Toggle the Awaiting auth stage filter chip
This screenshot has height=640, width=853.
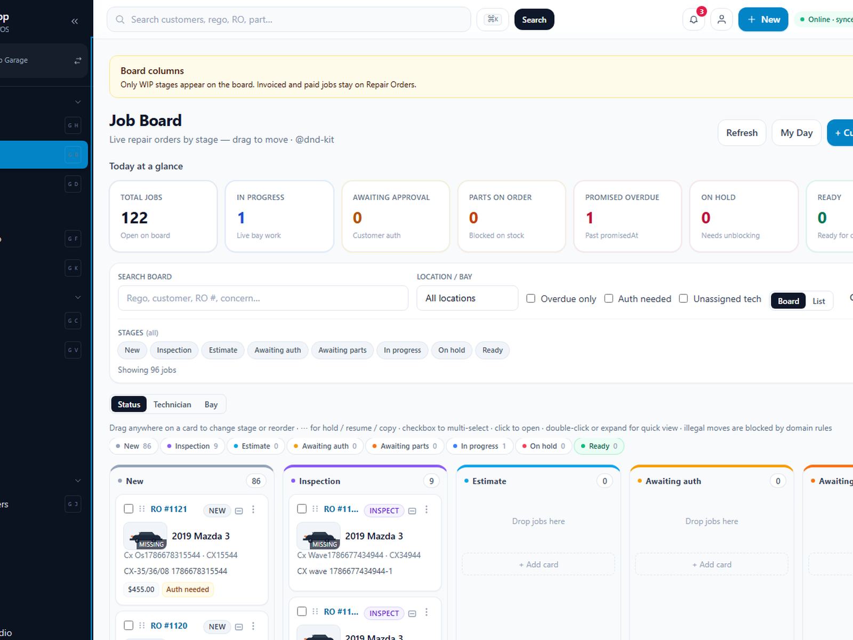click(x=278, y=350)
